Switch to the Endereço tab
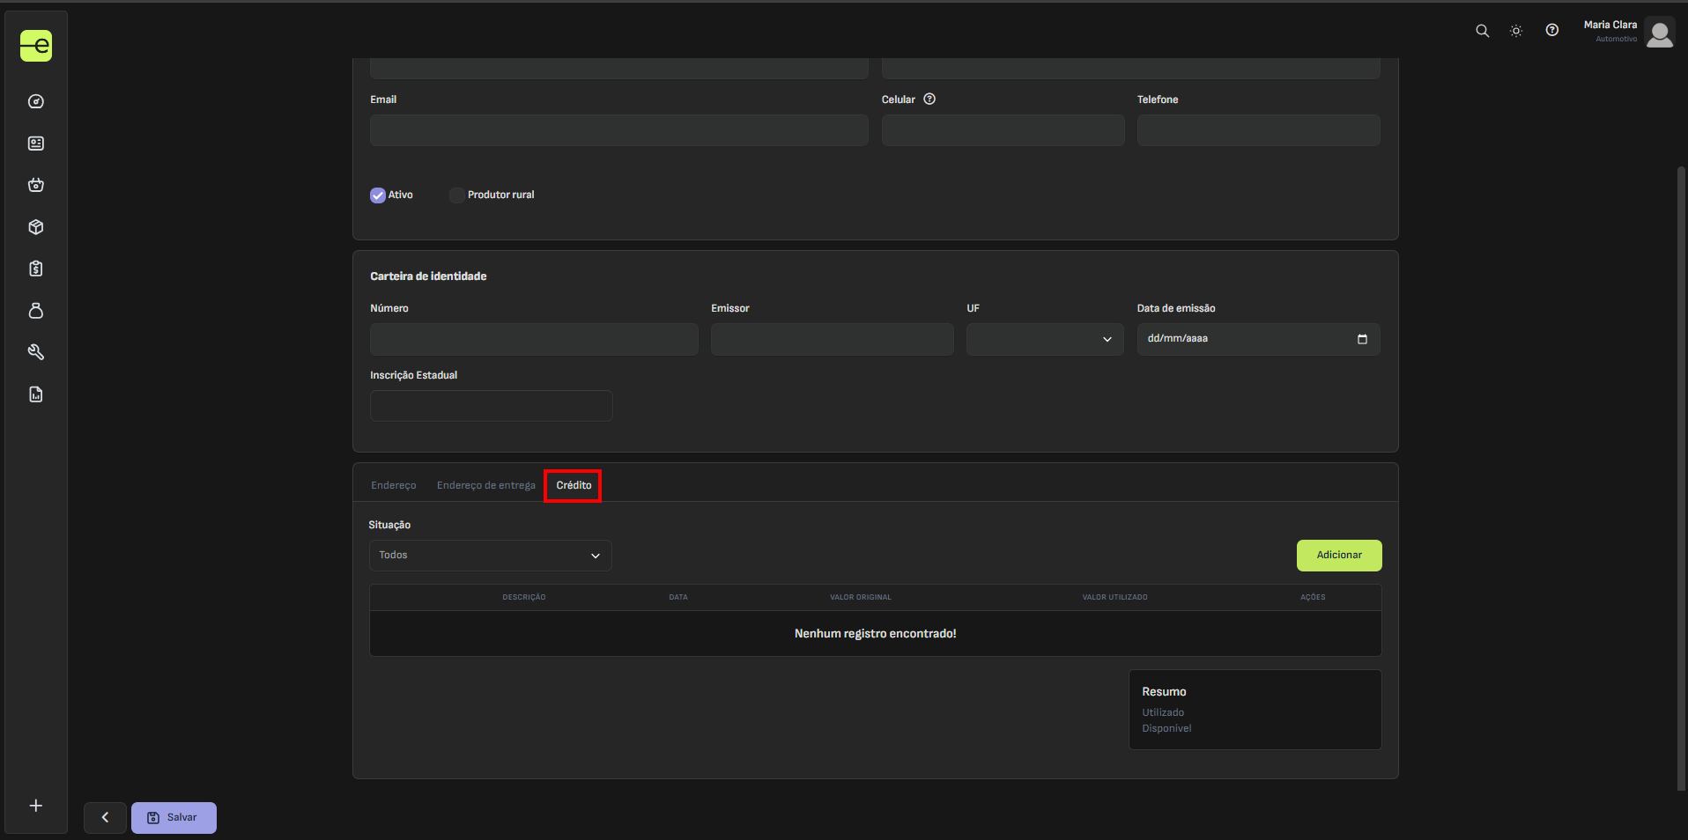1688x840 pixels. [393, 485]
